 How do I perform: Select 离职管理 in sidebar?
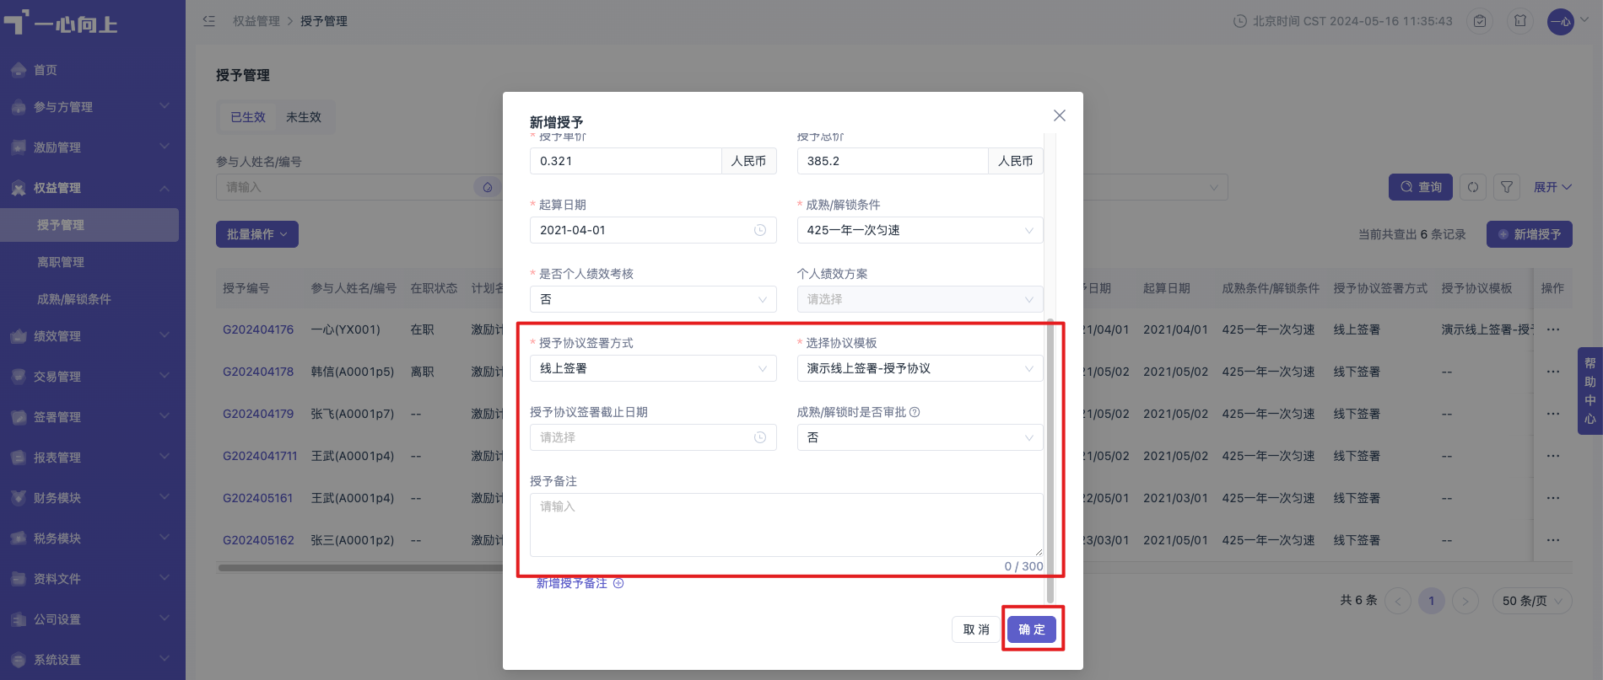point(89,262)
